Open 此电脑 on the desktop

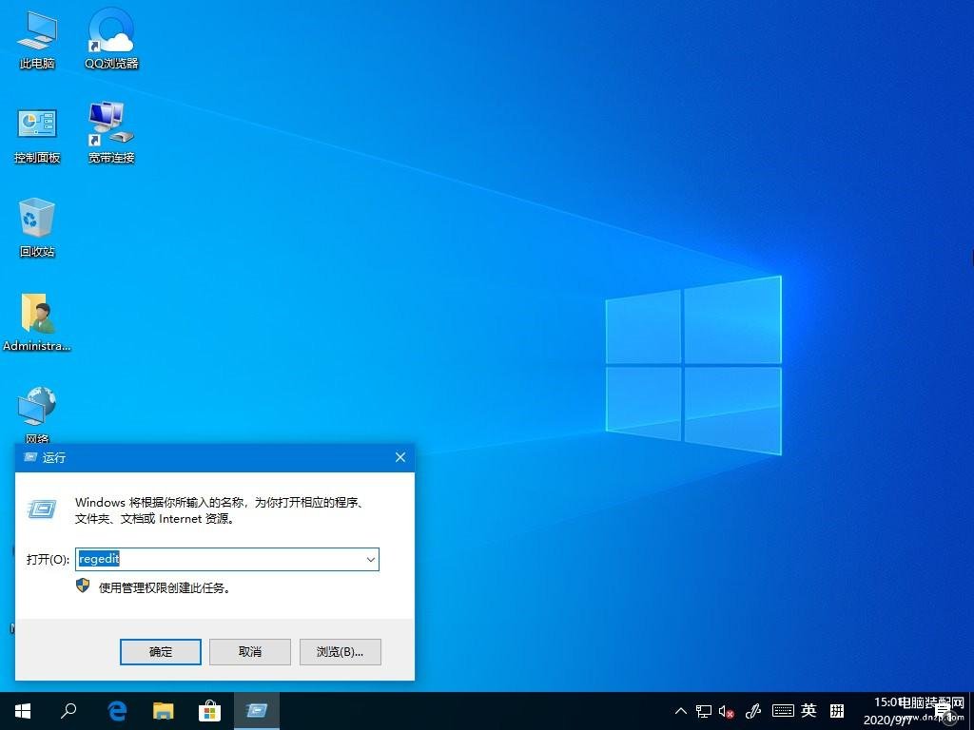36,38
